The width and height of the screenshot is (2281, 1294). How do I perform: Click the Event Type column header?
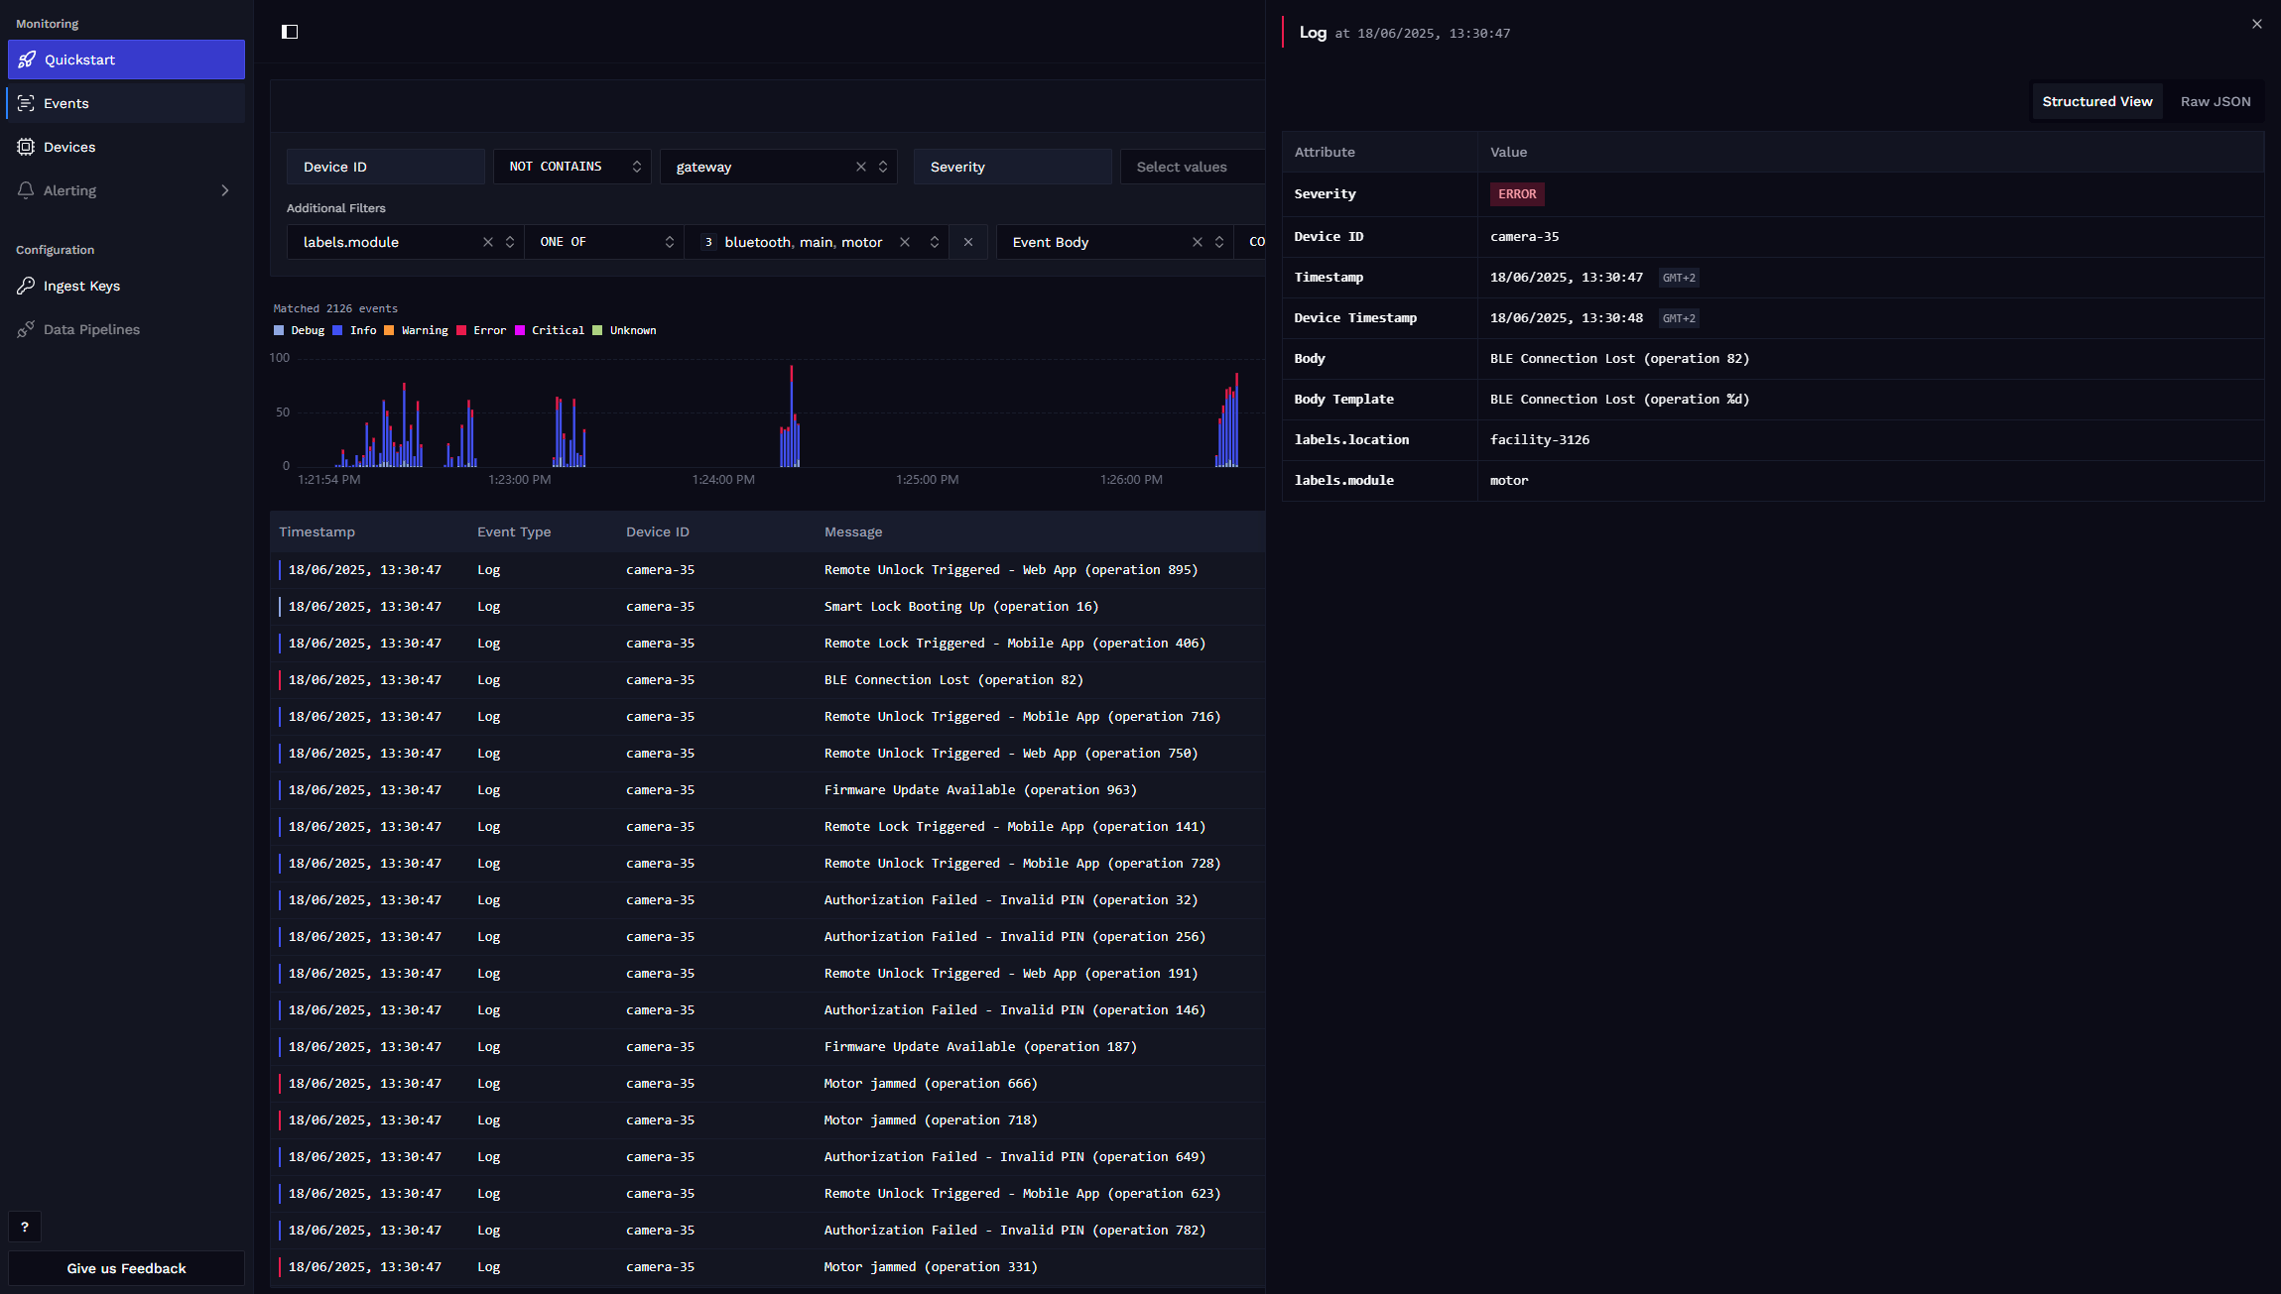(x=514, y=531)
